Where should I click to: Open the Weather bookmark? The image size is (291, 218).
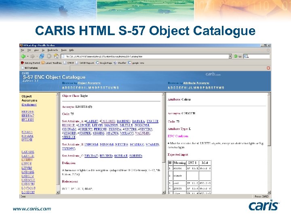point(120,63)
